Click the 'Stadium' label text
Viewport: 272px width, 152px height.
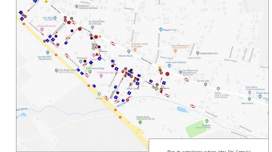(206, 125)
